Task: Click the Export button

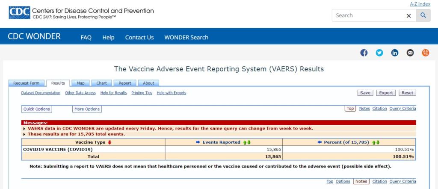Action: [x=386, y=93]
